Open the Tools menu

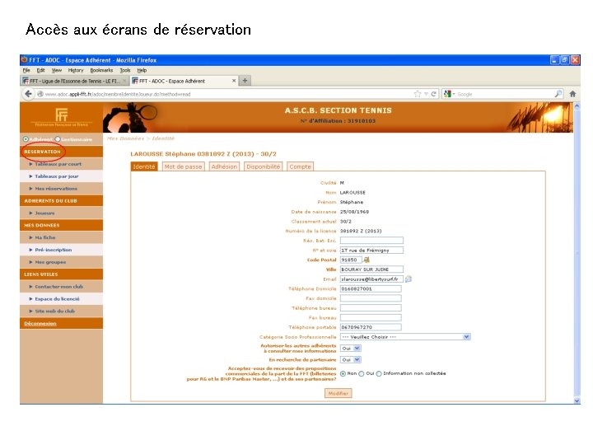(x=125, y=70)
